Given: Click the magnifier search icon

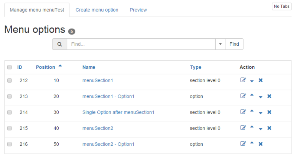Looking at the screenshot, I should (x=60, y=44).
